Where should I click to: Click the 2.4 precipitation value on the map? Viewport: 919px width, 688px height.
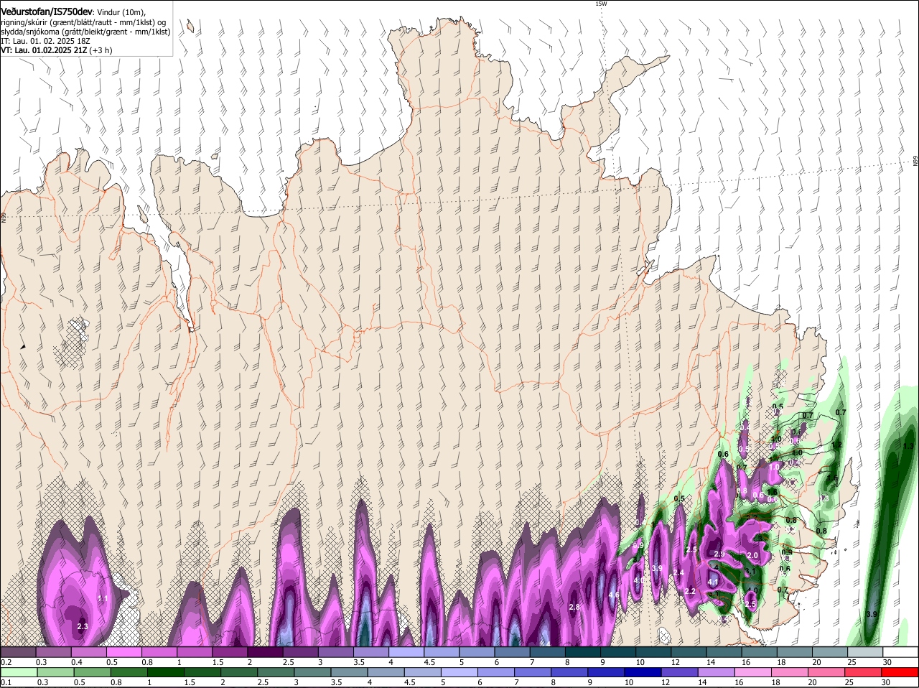[x=678, y=572]
